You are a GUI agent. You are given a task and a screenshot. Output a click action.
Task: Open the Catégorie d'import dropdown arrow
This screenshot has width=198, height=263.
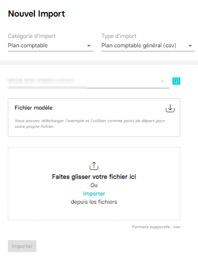pos(89,46)
